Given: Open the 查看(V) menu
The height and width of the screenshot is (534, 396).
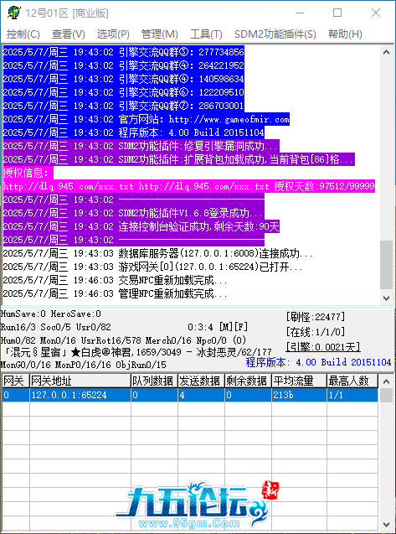Looking at the screenshot, I should pyautogui.click(x=68, y=34).
